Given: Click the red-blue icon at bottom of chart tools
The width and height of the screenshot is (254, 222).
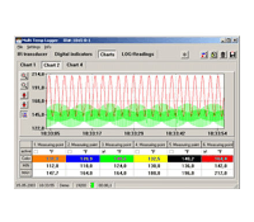Looking at the screenshot, I should [x=24, y=115].
